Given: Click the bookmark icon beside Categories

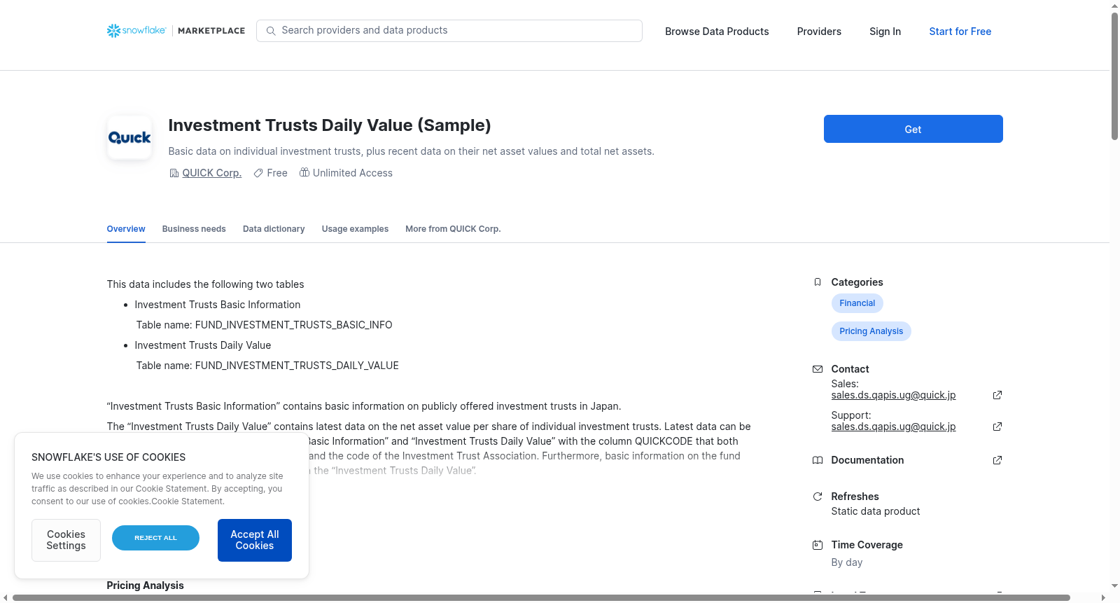Looking at the screenshot, I should [817, 282].
